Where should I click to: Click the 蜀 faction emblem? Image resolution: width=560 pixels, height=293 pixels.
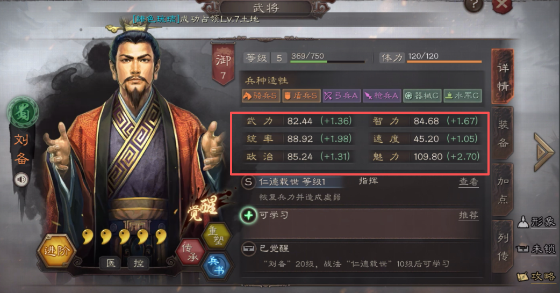[x=22, y=113]
